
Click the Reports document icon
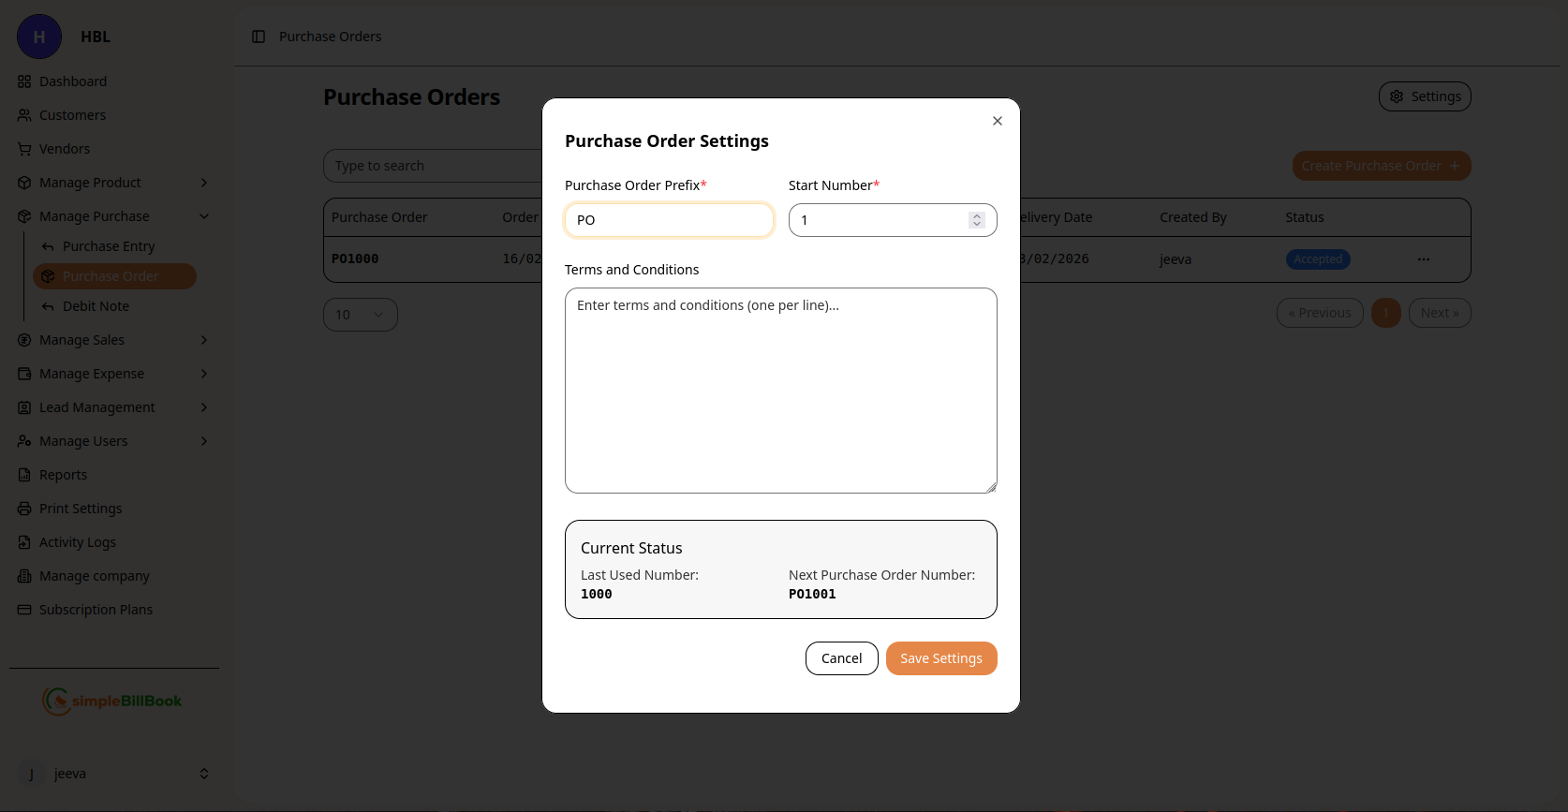[24, 475]
